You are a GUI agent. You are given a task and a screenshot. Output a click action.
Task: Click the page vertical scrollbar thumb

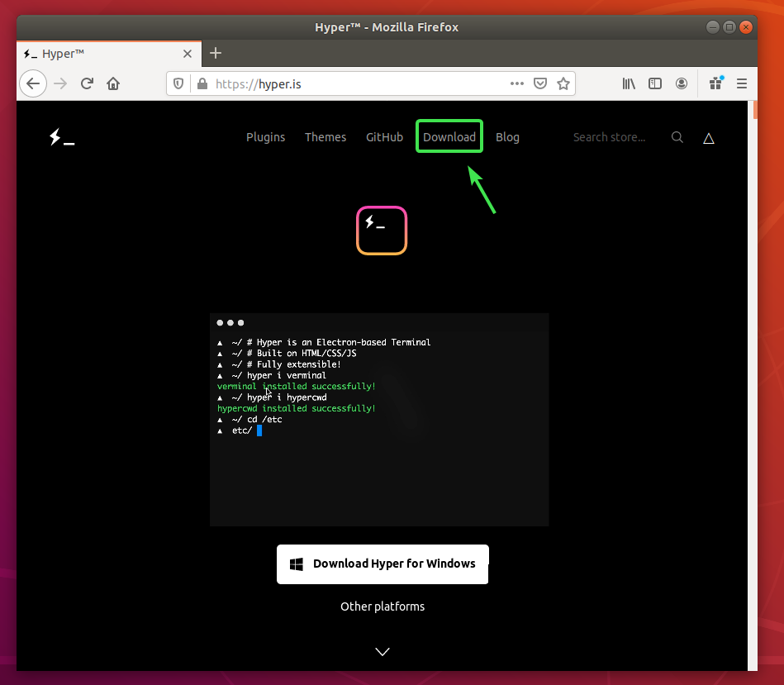[x=755, y=110]
